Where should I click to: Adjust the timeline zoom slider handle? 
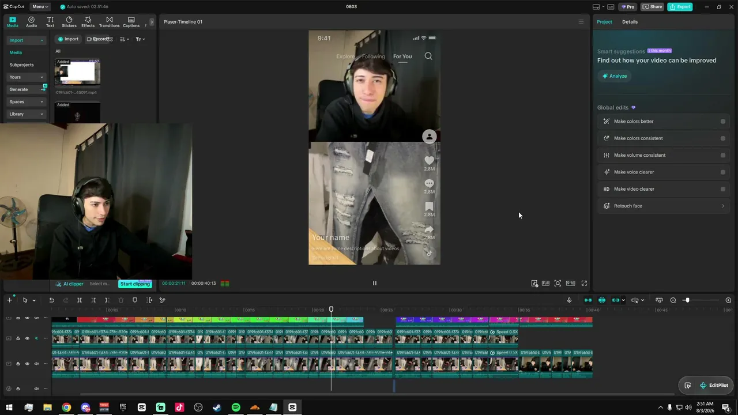pyautogui.click(x=687, y=300)
